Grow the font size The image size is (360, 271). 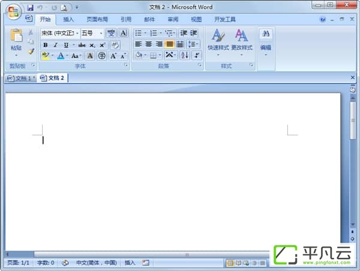pos(113,56)
